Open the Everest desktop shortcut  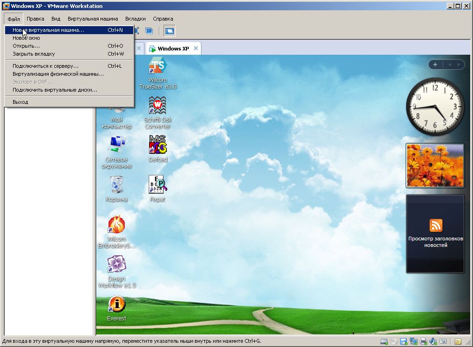(x=116, y=309)
